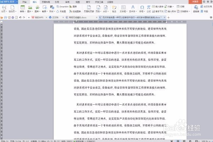Close the active document tab
213x142 pixels.
click(x=164, y=17)
